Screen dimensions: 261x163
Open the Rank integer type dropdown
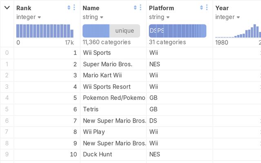pos(39,17)
